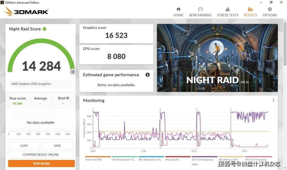287x170 pixels.
Task: Click the info icon beside Best
Action: tap(67, 98)
